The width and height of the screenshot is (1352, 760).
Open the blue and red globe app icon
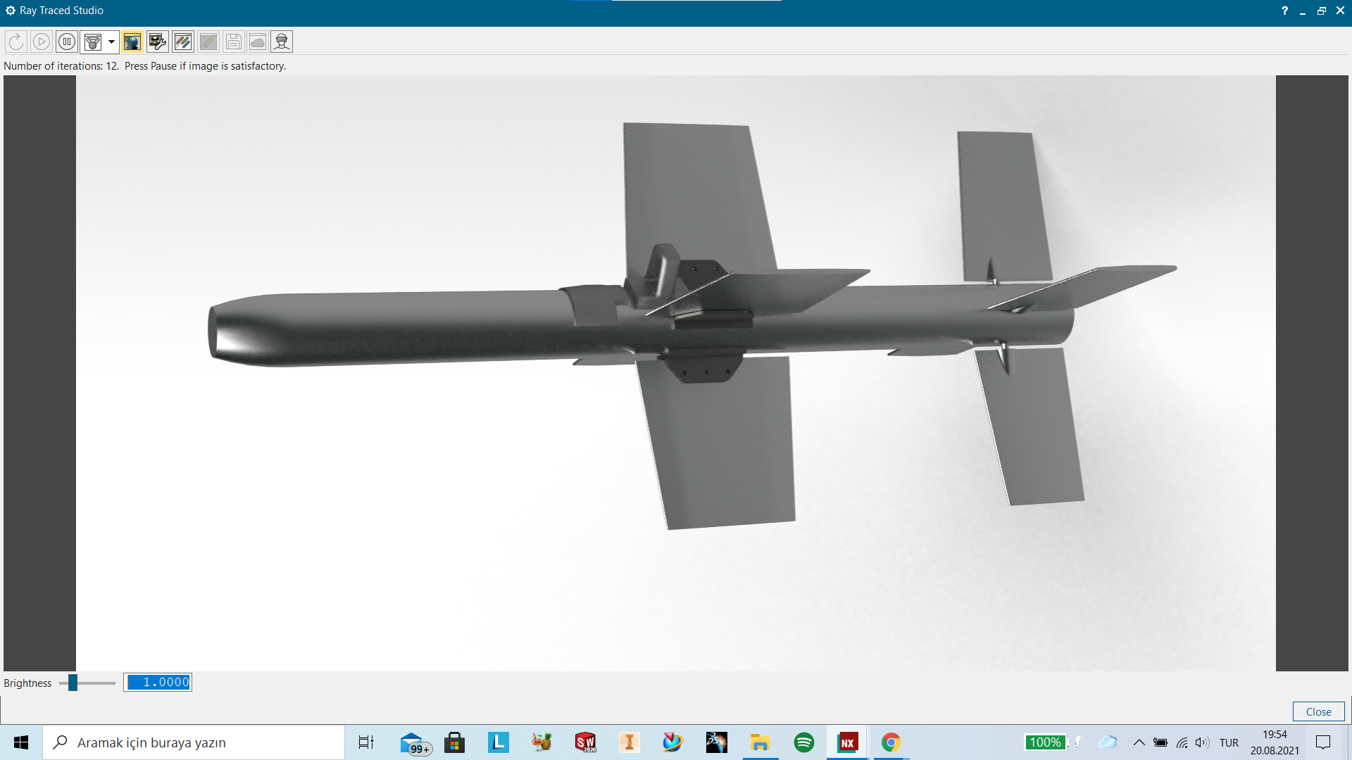673,742
